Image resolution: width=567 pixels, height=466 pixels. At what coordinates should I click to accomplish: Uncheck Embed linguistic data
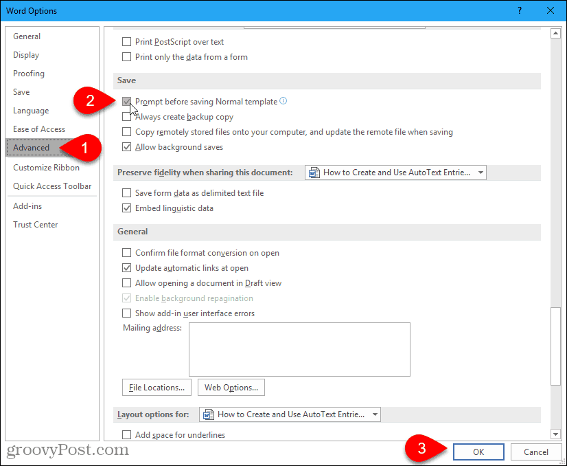coord(126,208)
